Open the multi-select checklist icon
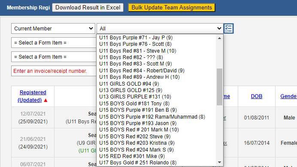Screen dimensions: 297x167 click(229, 29)
